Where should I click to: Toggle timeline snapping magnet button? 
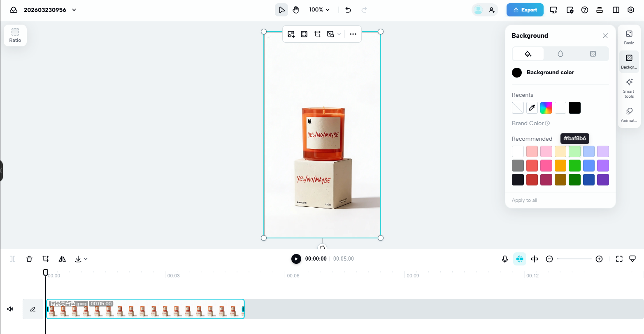520,259
